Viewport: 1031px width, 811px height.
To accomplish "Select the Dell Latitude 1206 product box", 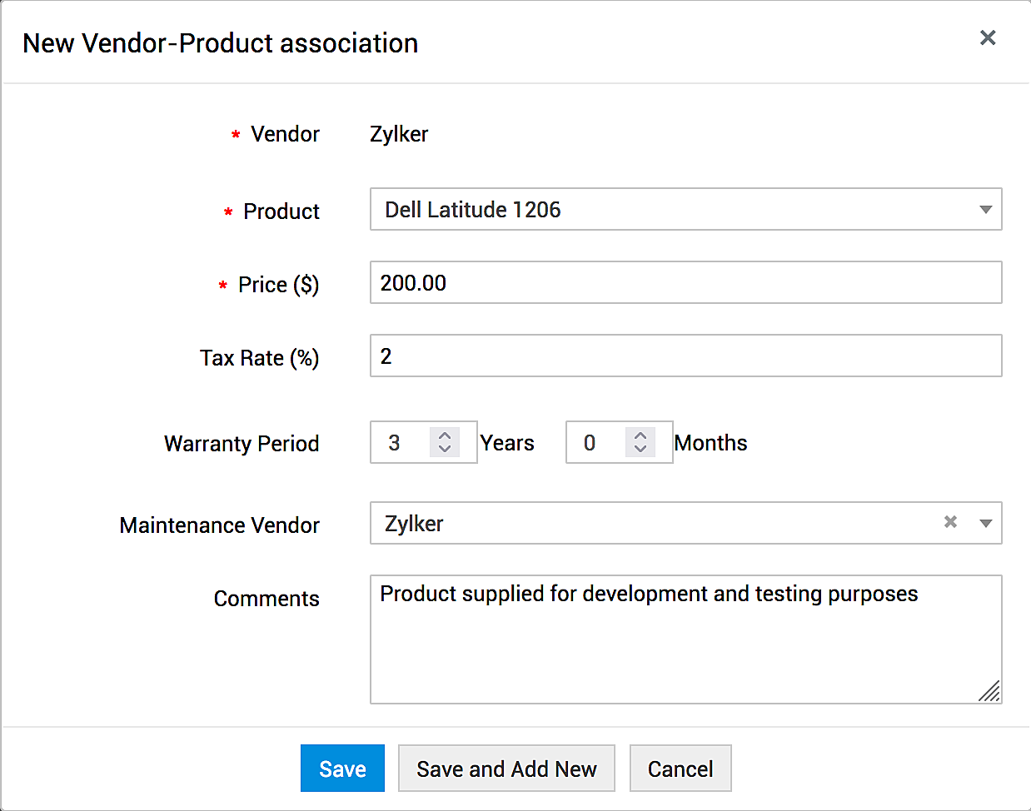I will [666, 210].
